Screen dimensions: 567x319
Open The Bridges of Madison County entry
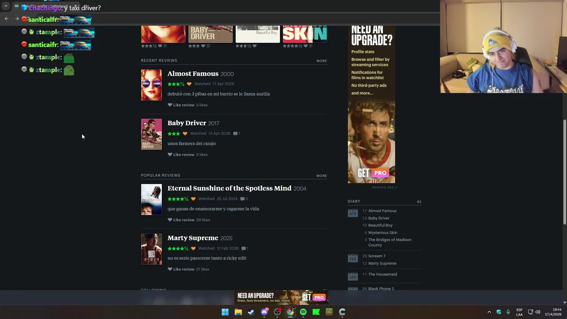(x=390, y=242)
